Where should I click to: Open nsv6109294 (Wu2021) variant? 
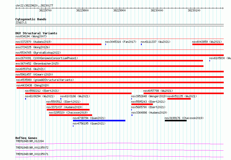point(40,96)
